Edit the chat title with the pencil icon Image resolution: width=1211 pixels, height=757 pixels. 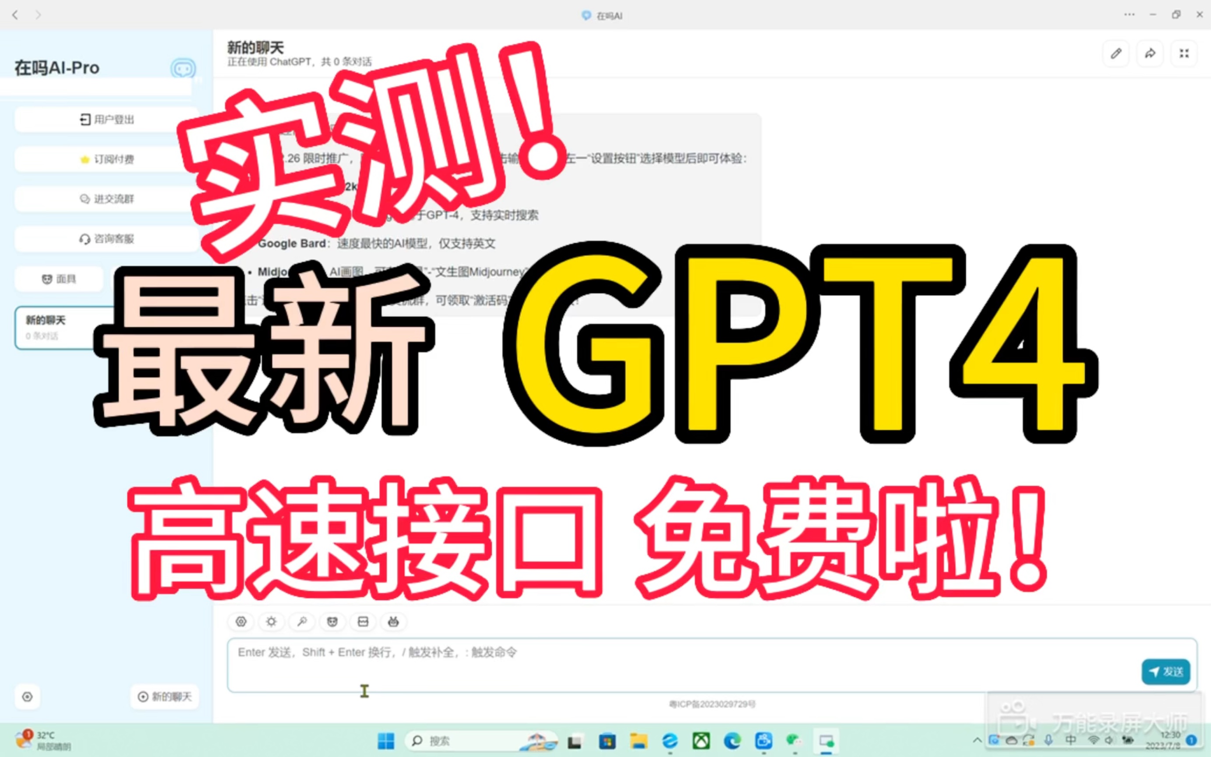(1116, 53)
